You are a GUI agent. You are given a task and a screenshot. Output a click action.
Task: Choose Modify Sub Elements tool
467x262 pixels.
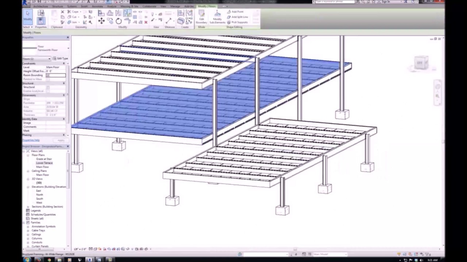pyautogui.click(x=217, y=17)
